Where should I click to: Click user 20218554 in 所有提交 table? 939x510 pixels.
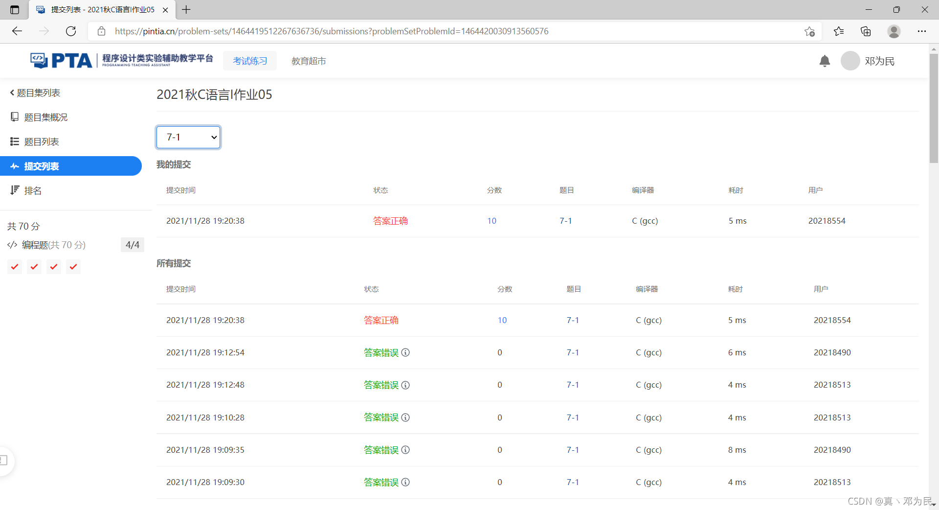click(x=832, y=320)
